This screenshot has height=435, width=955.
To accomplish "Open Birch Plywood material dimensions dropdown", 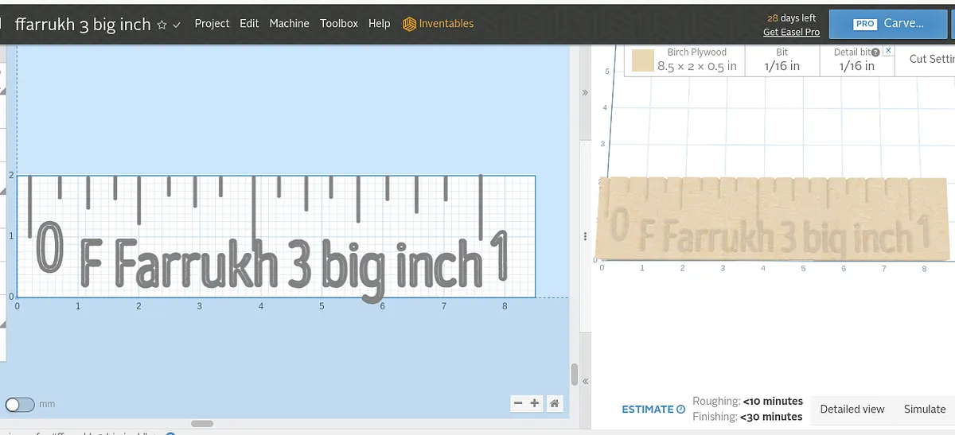I will point(696,61).
